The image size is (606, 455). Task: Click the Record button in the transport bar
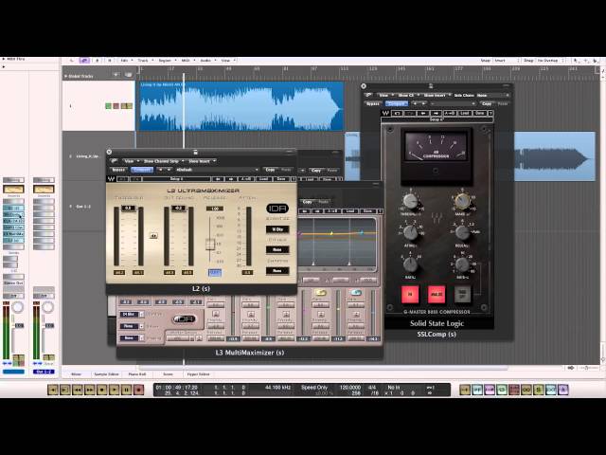click(x=139, y=390)
